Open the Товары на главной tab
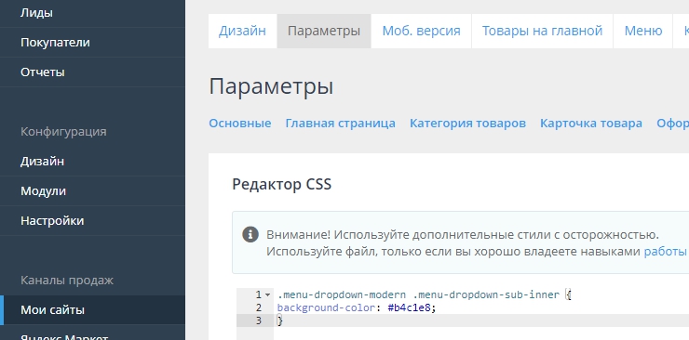 coord(542,31)
